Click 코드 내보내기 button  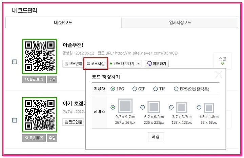(x=122, y=63)
